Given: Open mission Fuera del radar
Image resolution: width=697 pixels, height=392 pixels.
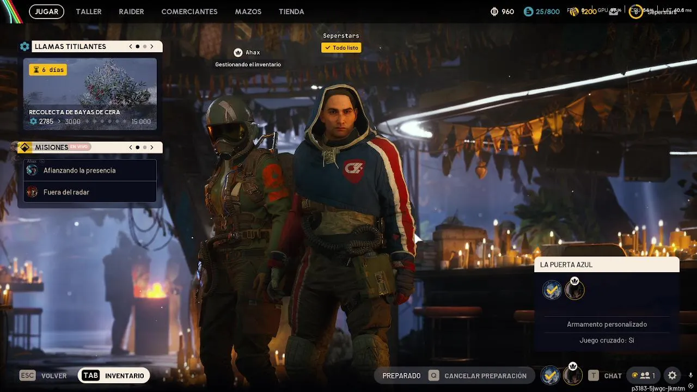Looking at the screenshot, I should click(x=90, y=192).
